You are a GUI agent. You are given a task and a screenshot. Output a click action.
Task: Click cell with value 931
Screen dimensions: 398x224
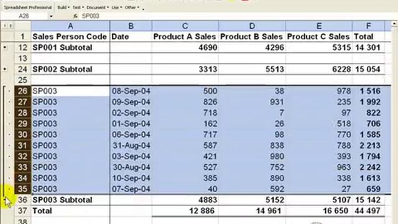pyautogui.click(x=252, y=102)
